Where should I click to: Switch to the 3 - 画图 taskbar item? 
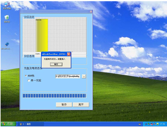click(x=31, y=124)
